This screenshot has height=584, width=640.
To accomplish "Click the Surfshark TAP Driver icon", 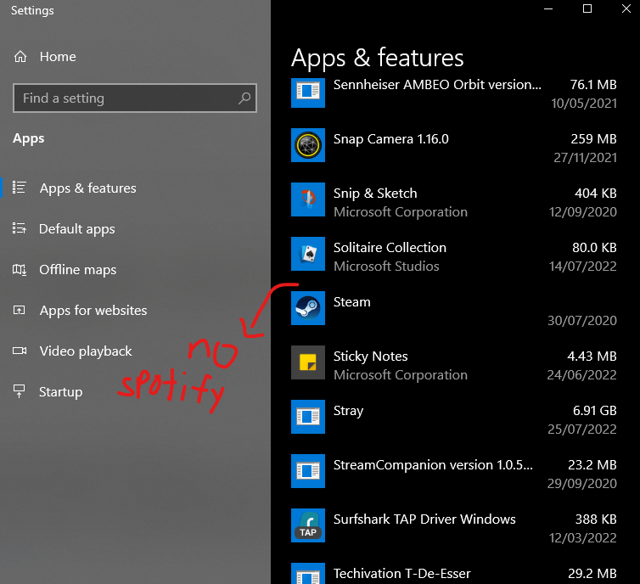I will [x=308, y=525].
